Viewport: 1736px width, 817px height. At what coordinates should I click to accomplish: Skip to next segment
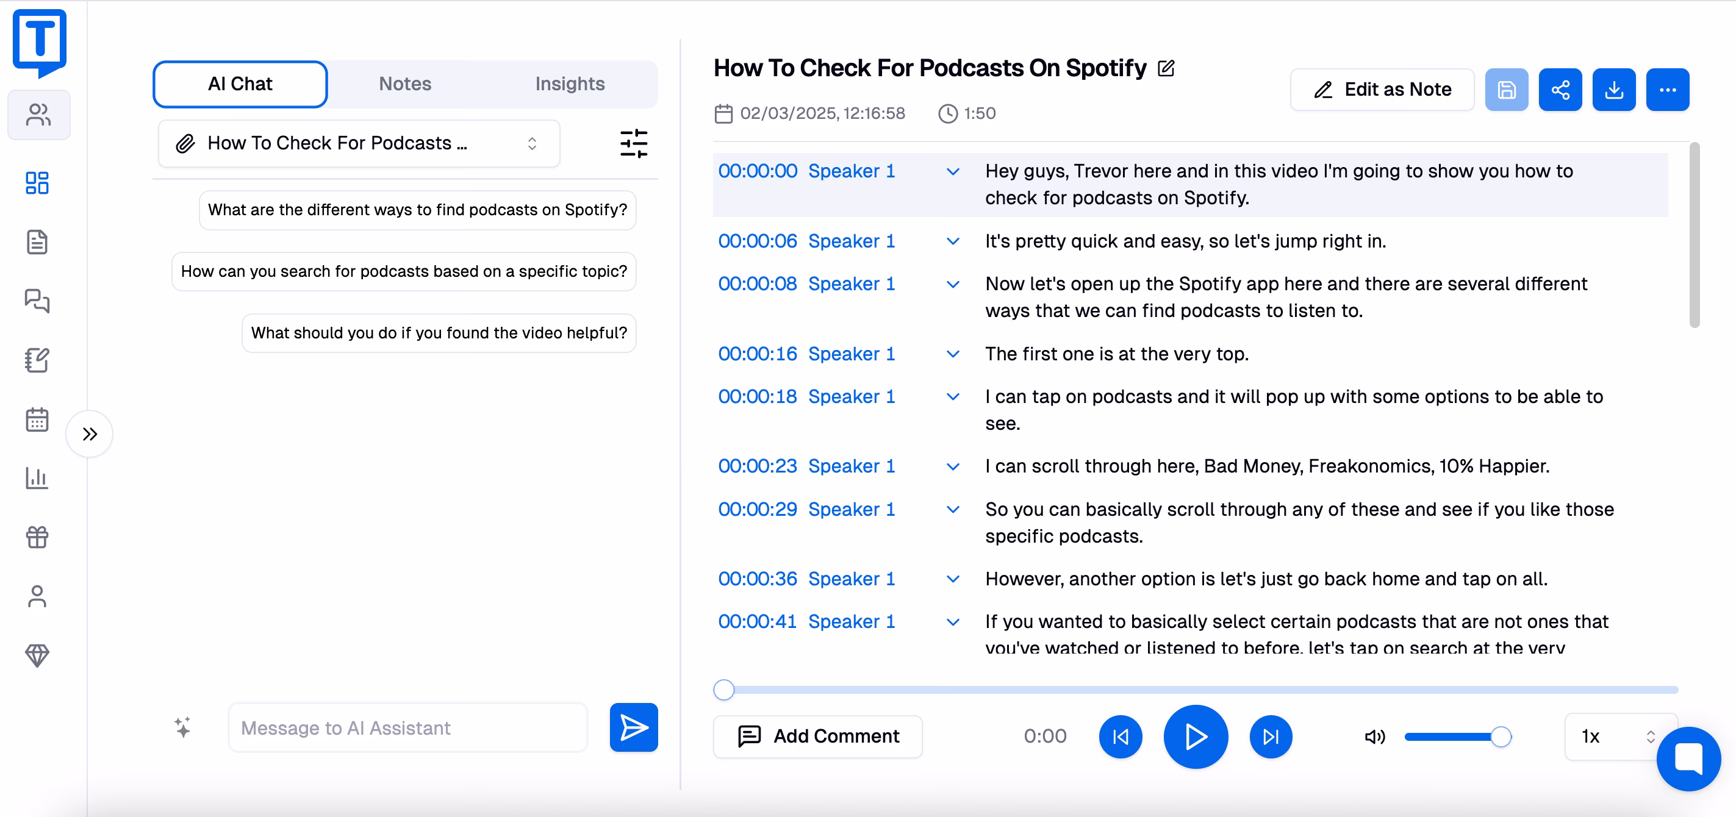coord(1271,737)
